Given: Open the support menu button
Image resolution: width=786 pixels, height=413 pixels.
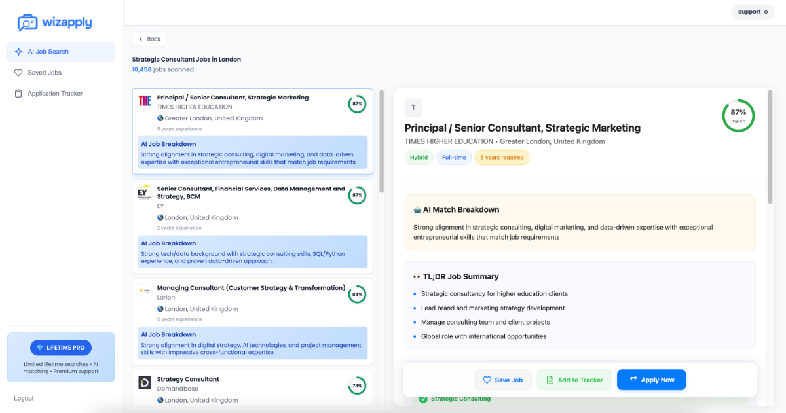Looking at the screenshot, I should point(753,12).
